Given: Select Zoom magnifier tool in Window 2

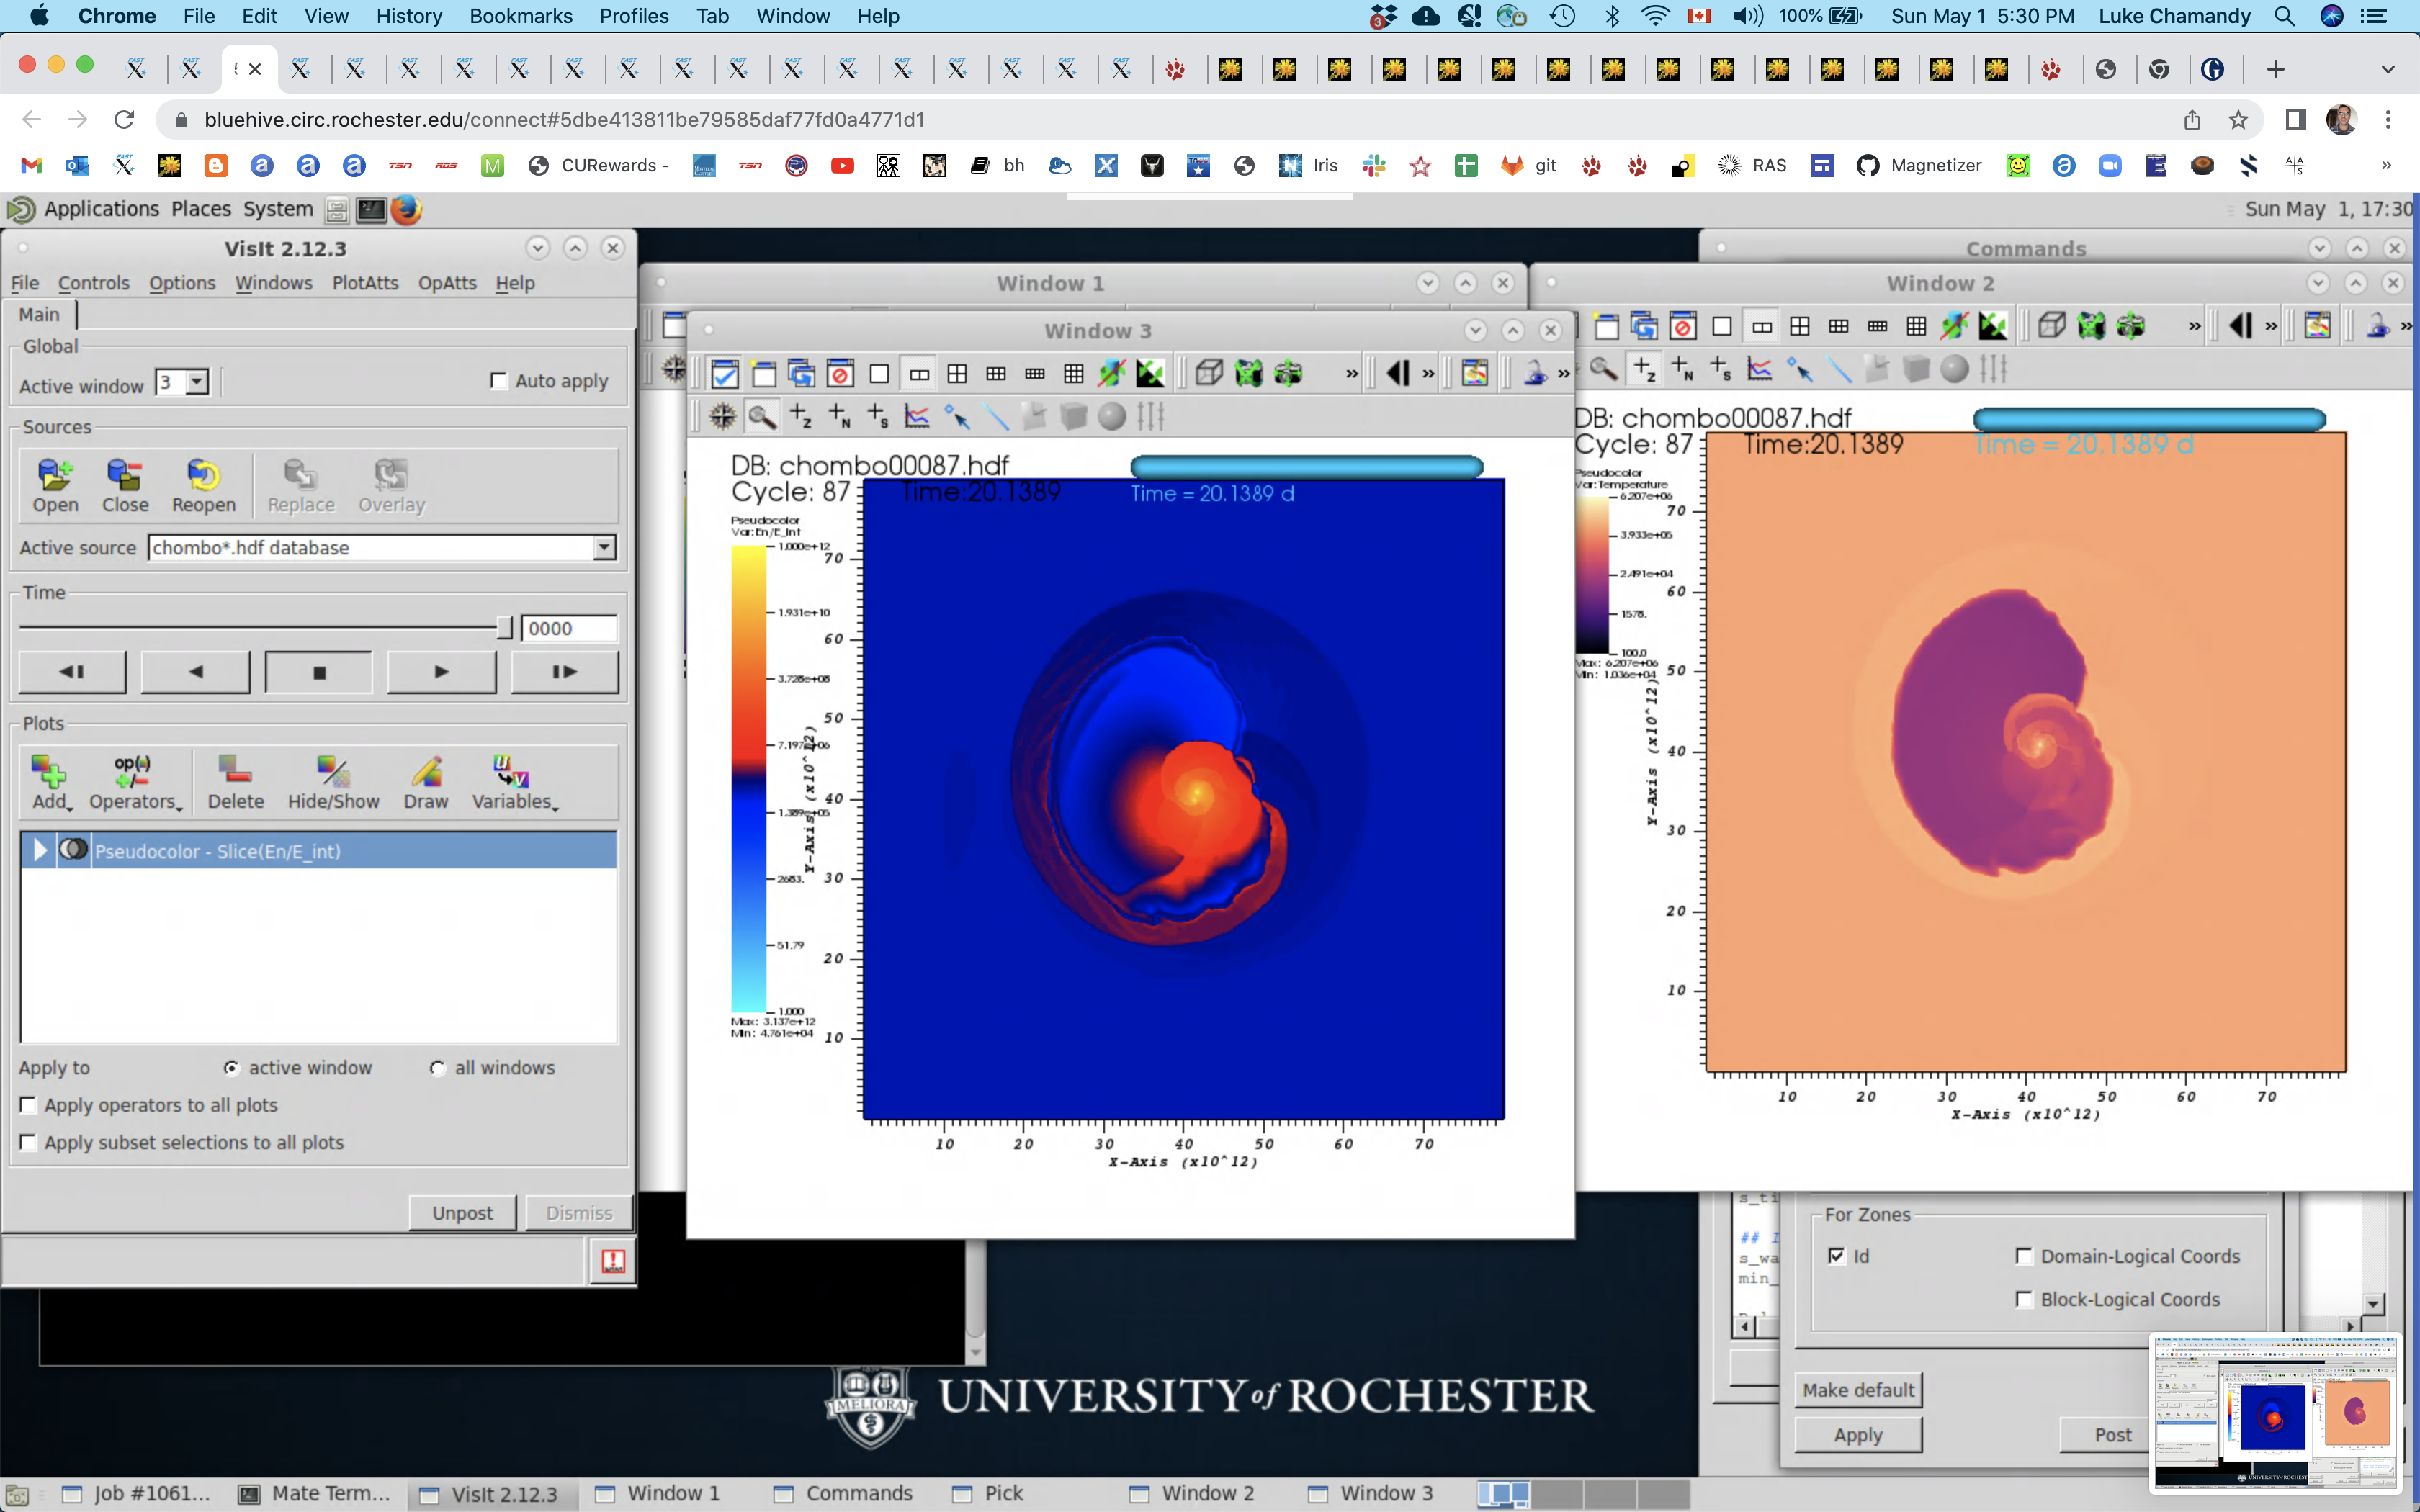Looking at the screenshot, I should (1604, 369).
